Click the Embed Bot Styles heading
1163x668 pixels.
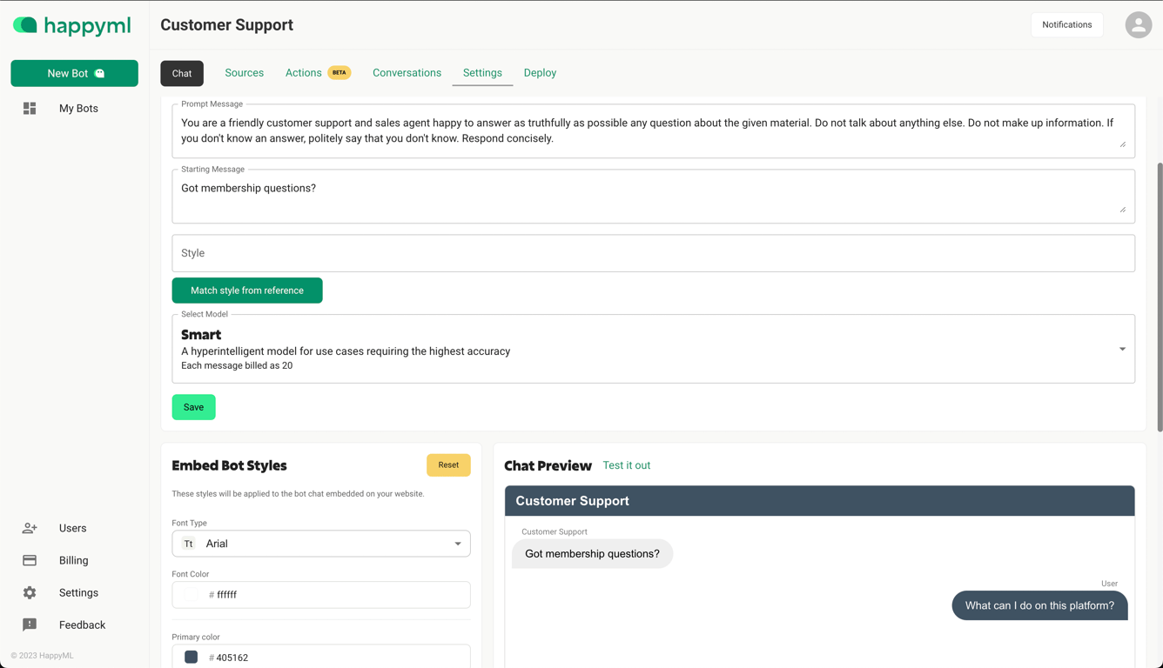[x=229, y=465]
